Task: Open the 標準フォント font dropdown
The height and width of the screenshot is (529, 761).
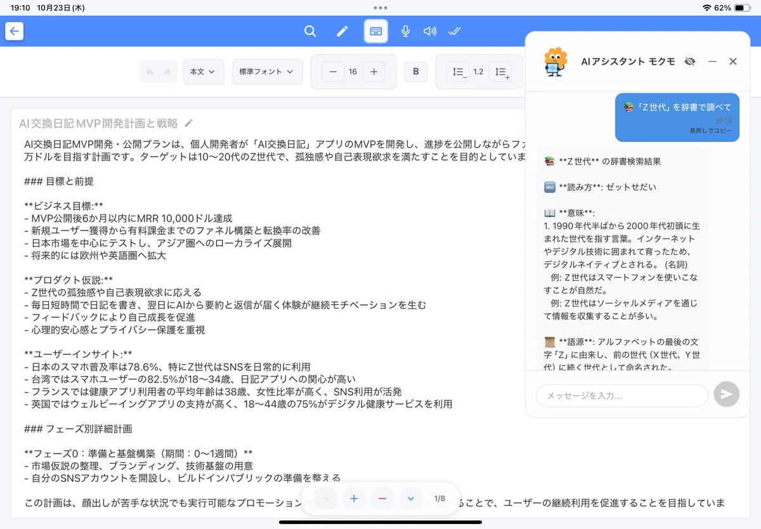Action: [x=266, y=72]
